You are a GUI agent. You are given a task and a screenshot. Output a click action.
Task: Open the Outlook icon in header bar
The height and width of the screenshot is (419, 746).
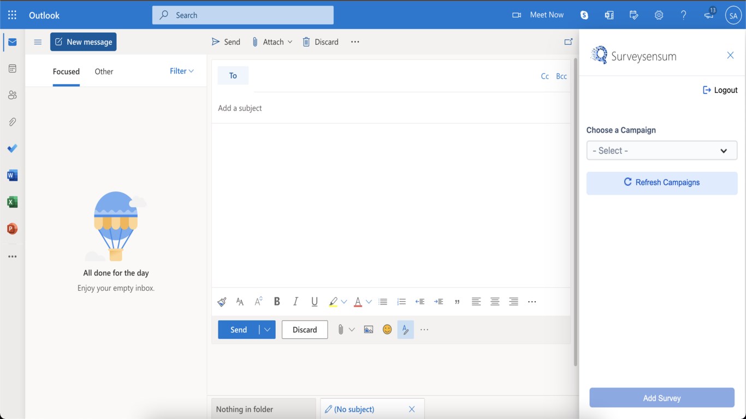point(609,15)
